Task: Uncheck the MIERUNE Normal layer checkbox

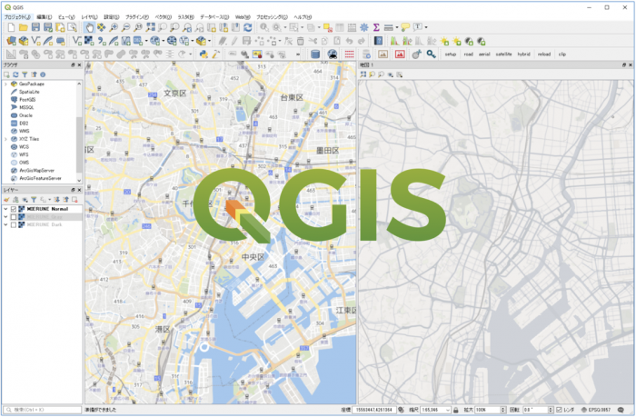Action: (14, 209)
